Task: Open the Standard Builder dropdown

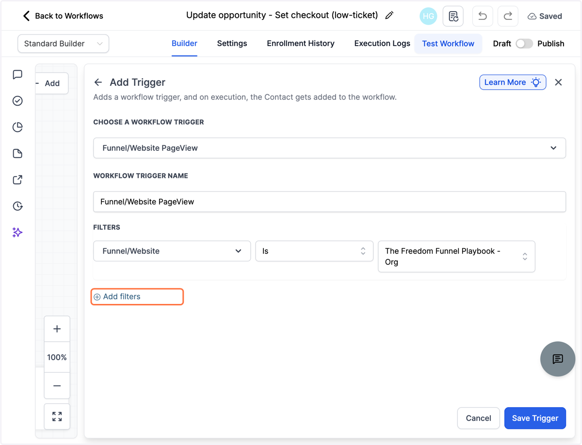Action: [63, 44]
